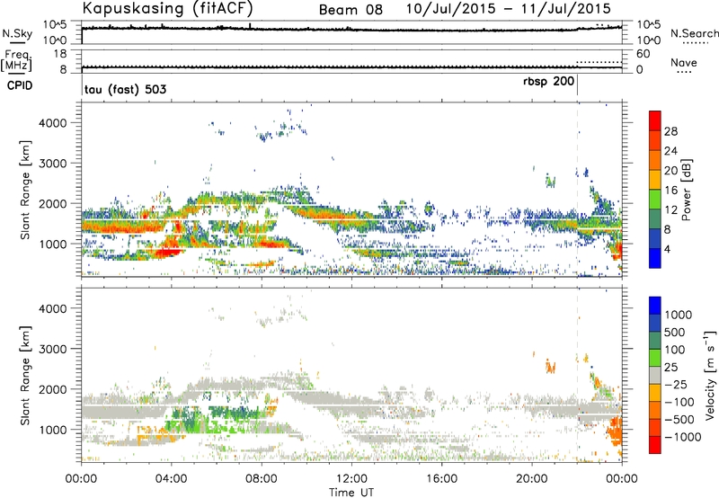Click the 1000 tick label in Velocity panel
Viewport: 719px width, 498px height.
coord(53,430)
